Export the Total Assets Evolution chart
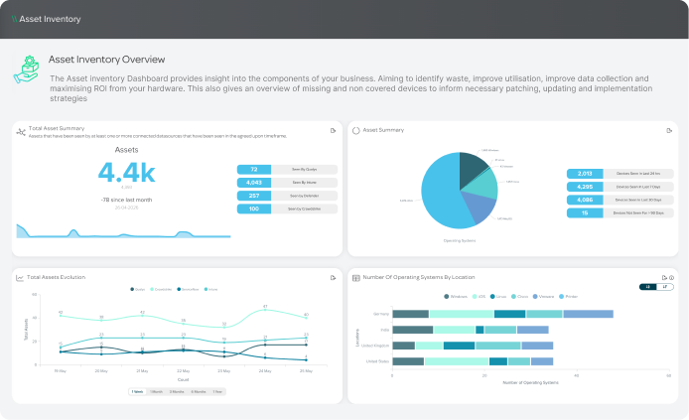Screen dimensions: 689x420 333,278
